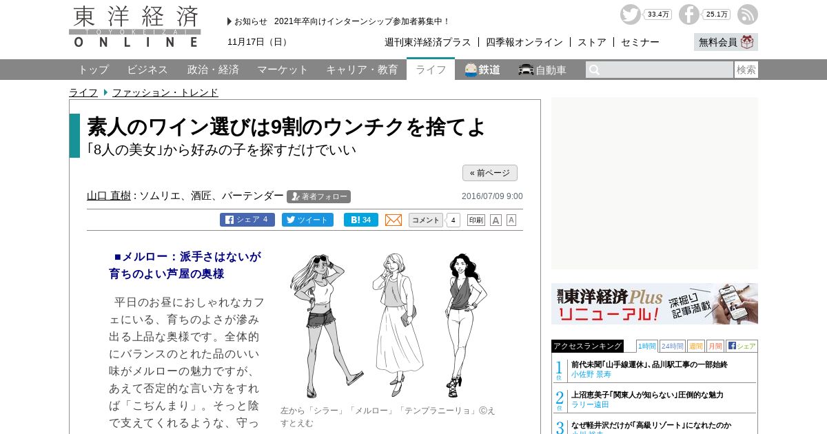Viewport: 827px width, 434px height.
Task: Open author 山口 直樹 profile link
Action: (x=109, y=196)
